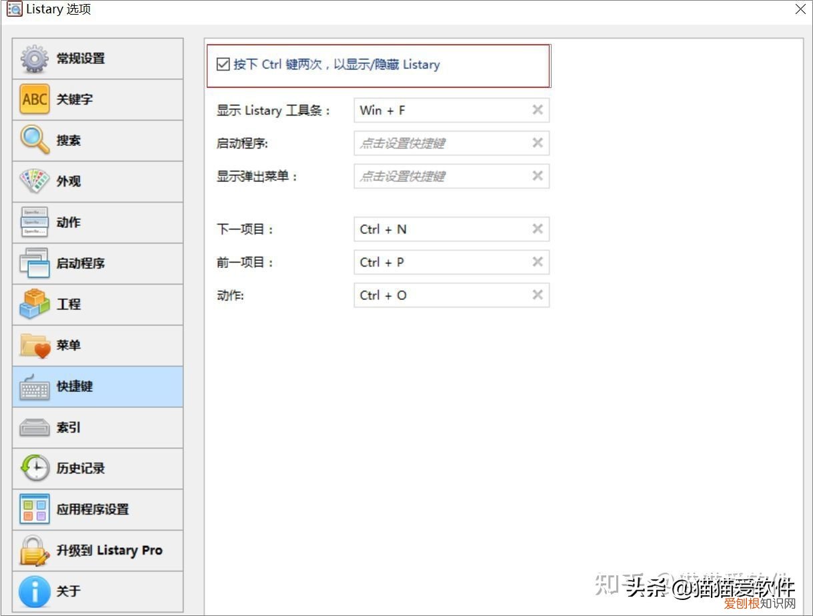Clear the Ctrl + N next item hotkey
Image resolution: width=813 pixels, height=616 pixels.
pos(538,229)
